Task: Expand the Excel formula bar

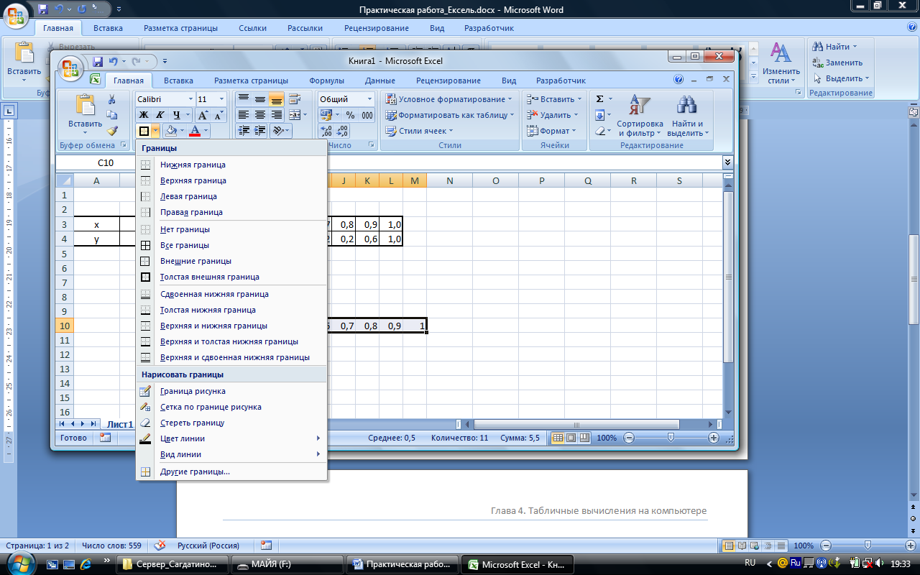Action: click(727, 163)
